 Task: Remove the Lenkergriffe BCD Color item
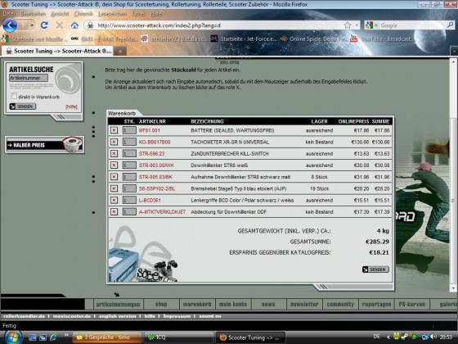114,201
